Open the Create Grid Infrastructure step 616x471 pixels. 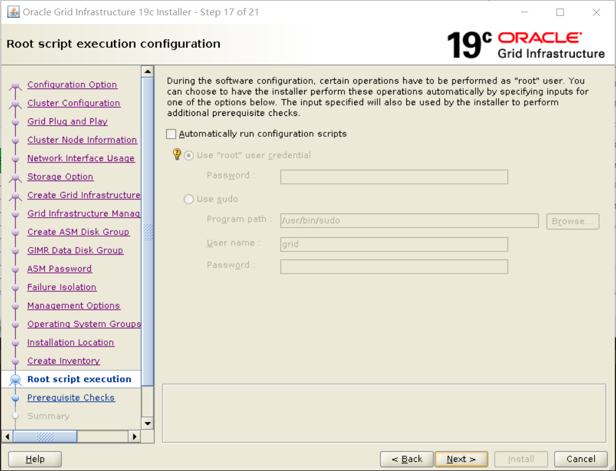[x=84, y=195]
